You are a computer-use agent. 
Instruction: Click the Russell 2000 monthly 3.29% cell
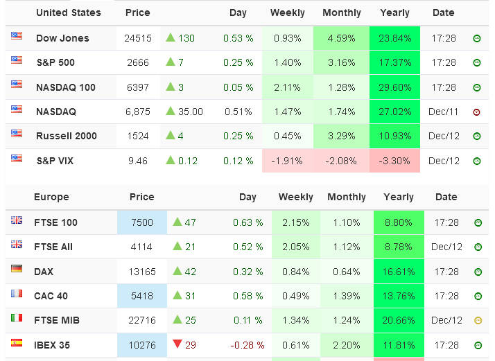[x=341, y=136]
